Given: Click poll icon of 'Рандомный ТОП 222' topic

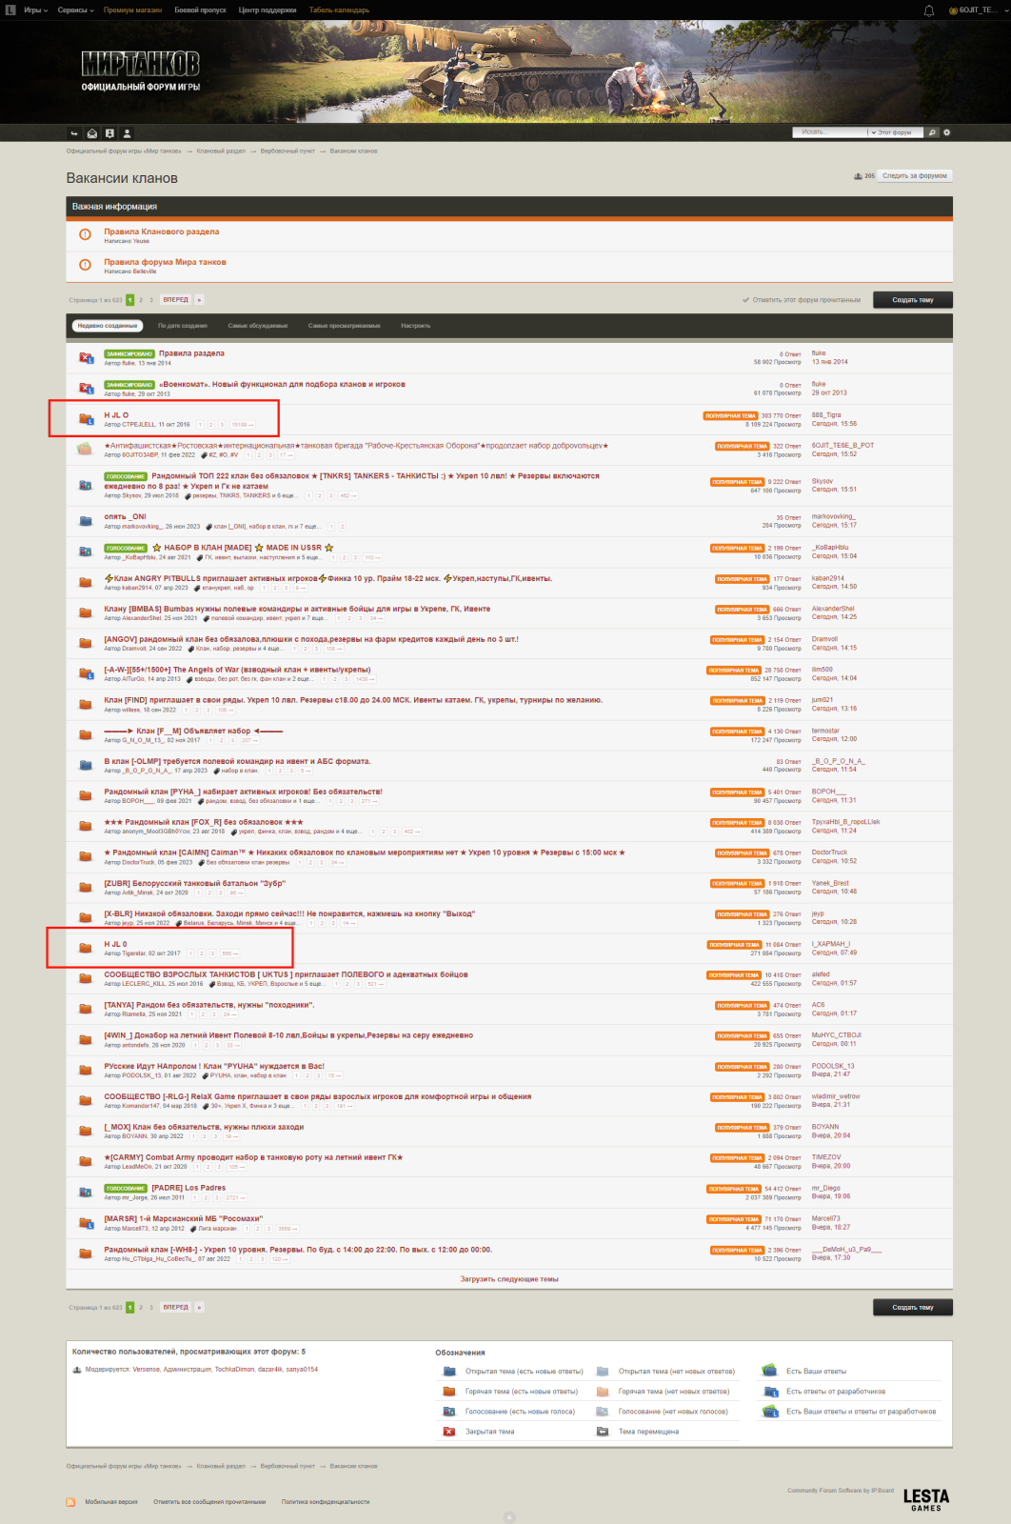Looking at the screenshot, I should [85, 485].
